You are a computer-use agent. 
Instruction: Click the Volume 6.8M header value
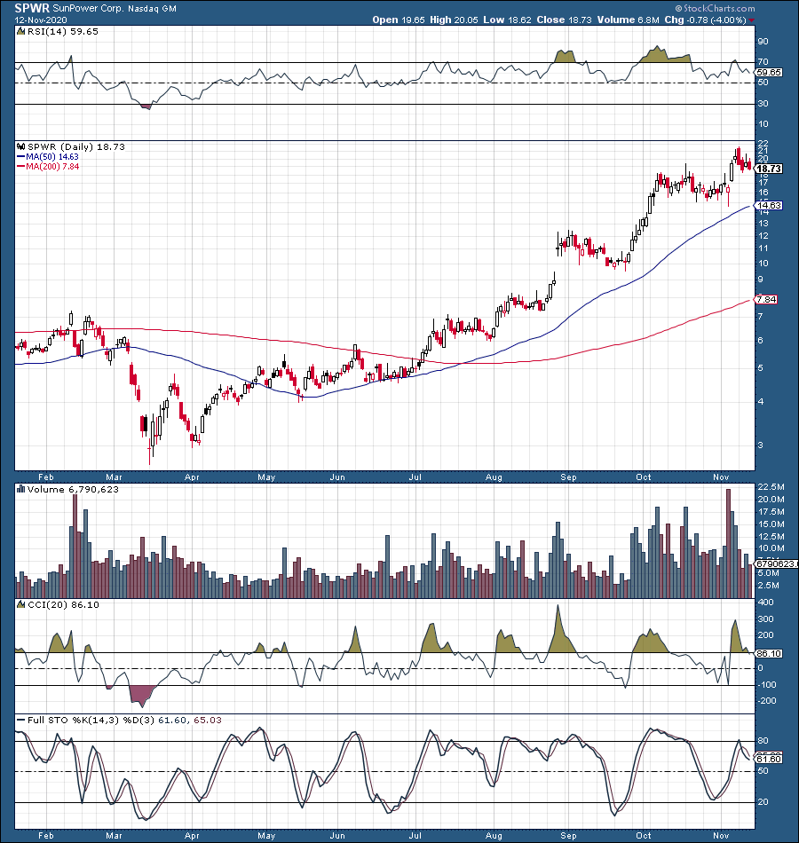[628, 20]
